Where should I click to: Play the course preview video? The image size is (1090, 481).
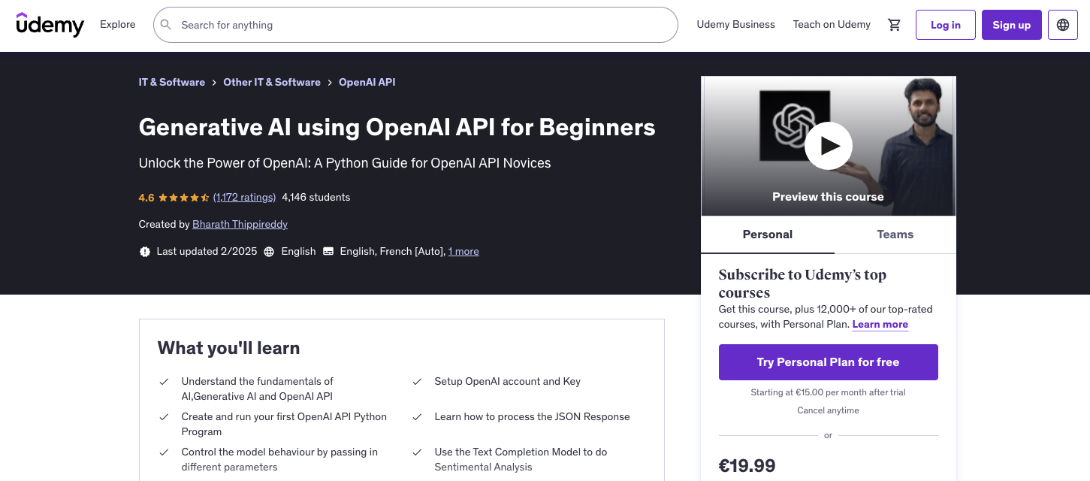tap(828, 145)
